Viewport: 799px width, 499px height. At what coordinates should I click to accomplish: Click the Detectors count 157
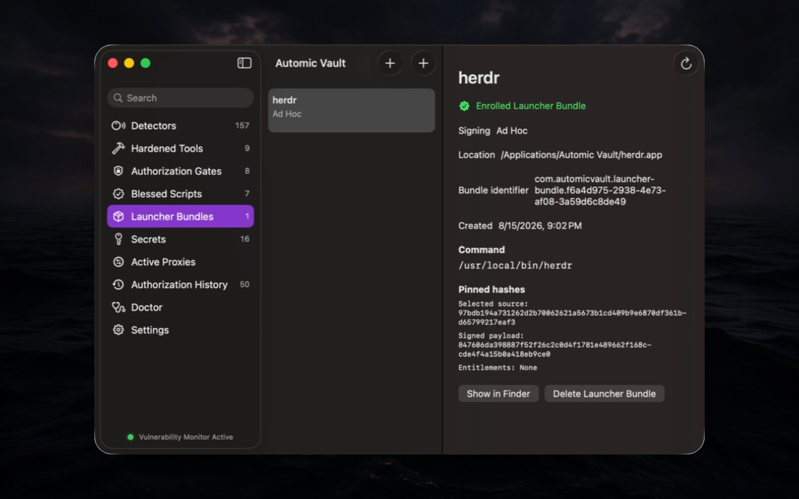point(242,126)
